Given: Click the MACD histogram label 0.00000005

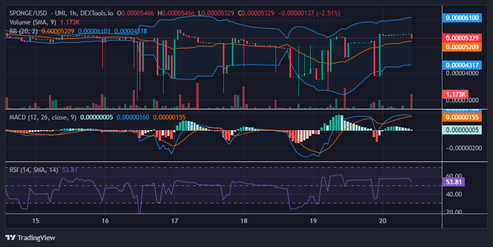Looking at the screenshot, I should pyautogui.click(x=462, y=130).
